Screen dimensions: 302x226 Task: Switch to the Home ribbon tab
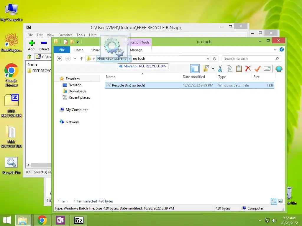click(78, 50)
